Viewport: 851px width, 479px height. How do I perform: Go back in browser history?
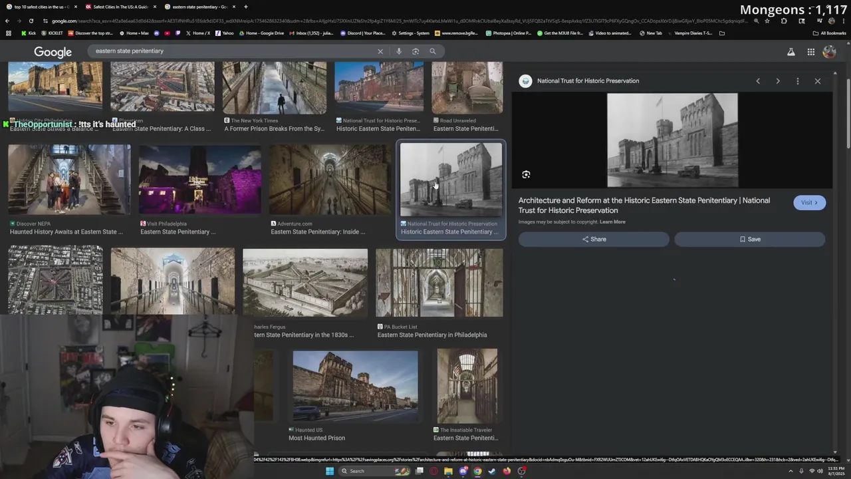coord(7,21)
